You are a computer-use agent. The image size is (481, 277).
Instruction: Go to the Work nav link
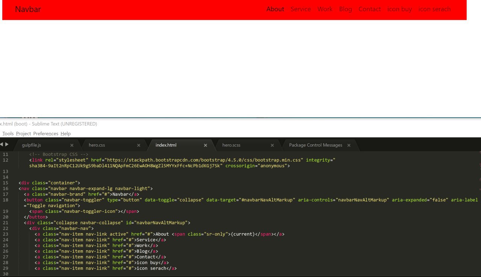click(x=325, y=9)
